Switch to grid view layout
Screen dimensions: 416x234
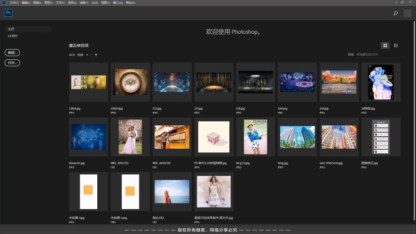385,46
